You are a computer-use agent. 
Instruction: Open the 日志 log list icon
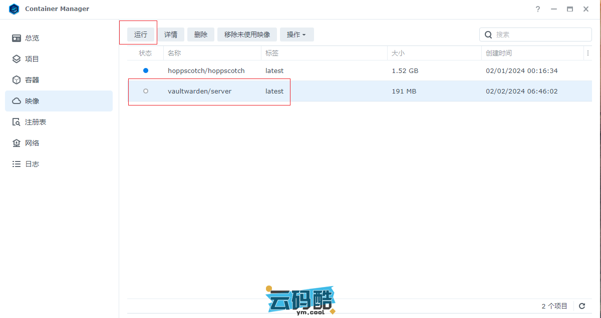pyautogui.click(x=17, y=164)
